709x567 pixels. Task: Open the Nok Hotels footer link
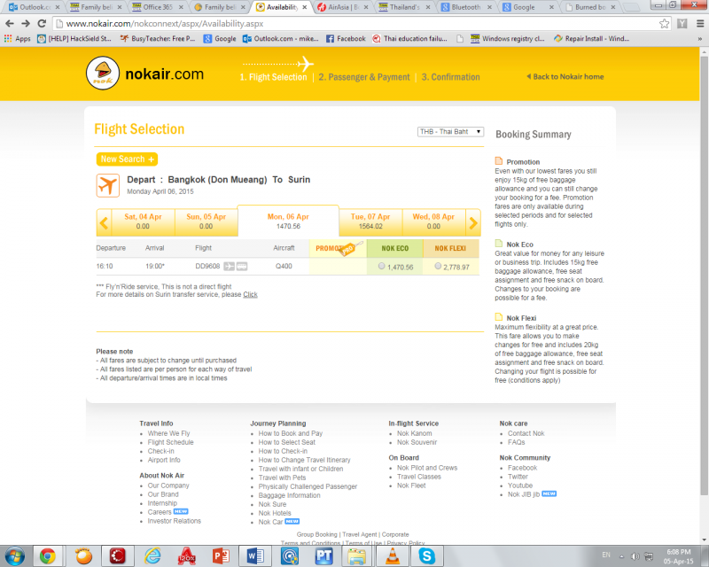point(275,513)
